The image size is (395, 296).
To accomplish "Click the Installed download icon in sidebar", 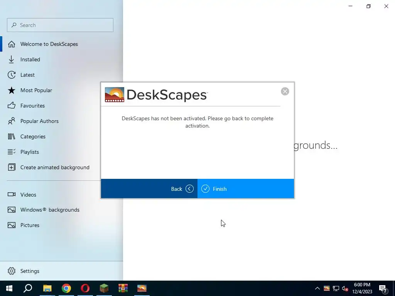I will (x=11, y=59).
